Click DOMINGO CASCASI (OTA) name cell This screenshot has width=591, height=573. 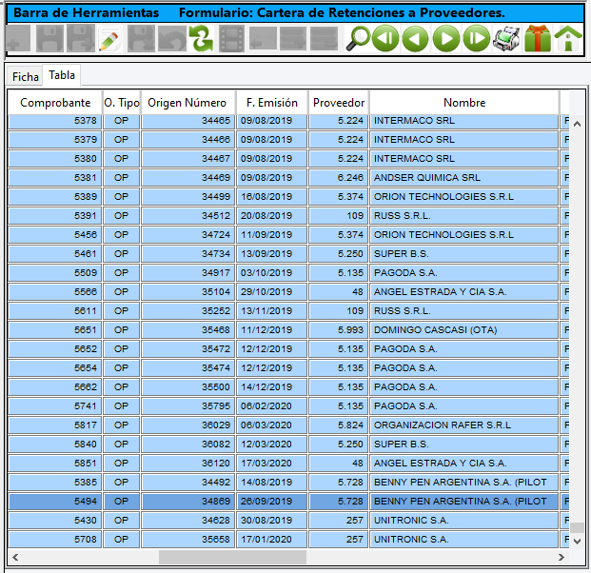[464, 330]
